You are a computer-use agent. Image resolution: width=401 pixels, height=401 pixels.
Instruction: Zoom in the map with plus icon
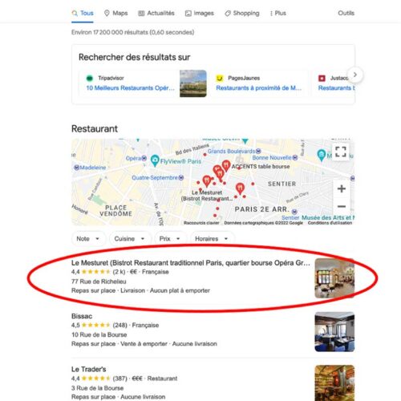[x=341, y=188]
